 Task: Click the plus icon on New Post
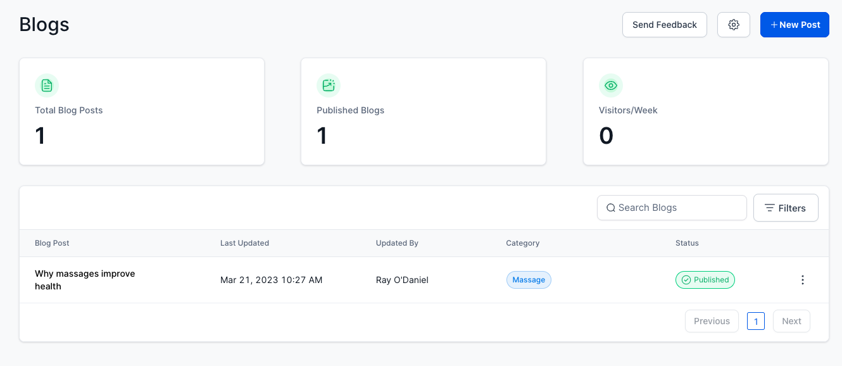pos(774,25)
